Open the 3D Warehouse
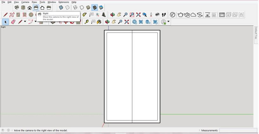This screenshot has height=134, width=259. click(x=134, y=22)
